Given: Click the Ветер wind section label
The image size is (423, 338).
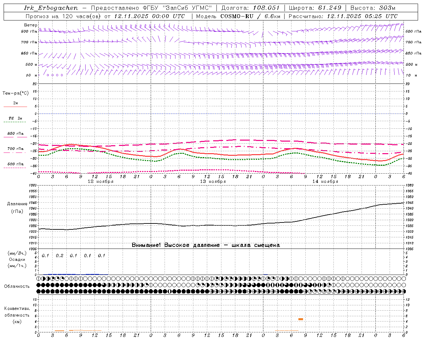Looking at the screenshot, I should 31,25.
